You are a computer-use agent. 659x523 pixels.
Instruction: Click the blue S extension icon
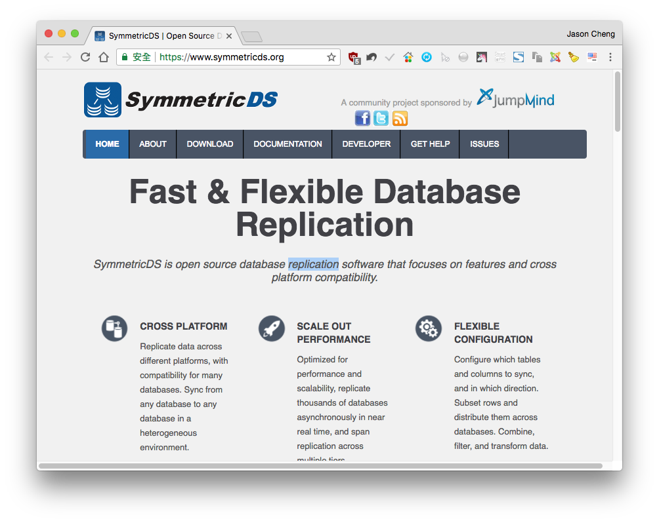[x=518, y=57]
